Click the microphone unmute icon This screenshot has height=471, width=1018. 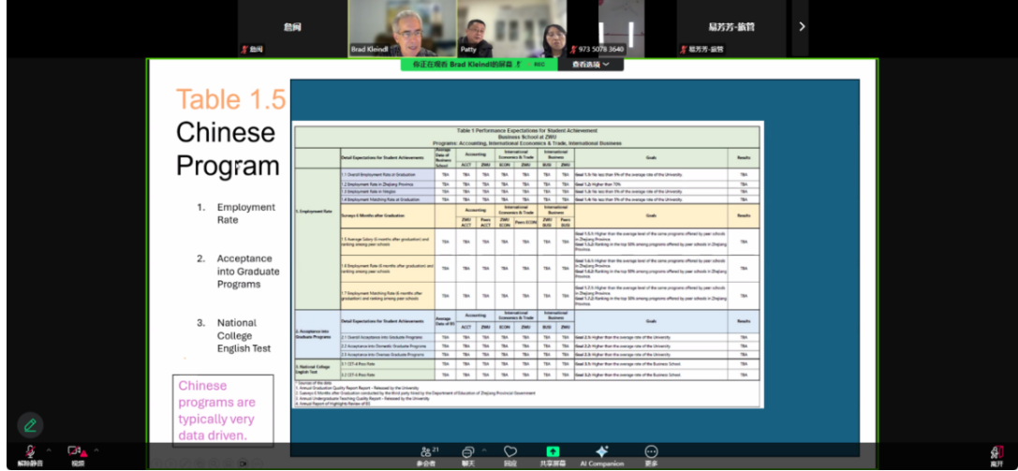pyautogui.click(x=31, y=451)
